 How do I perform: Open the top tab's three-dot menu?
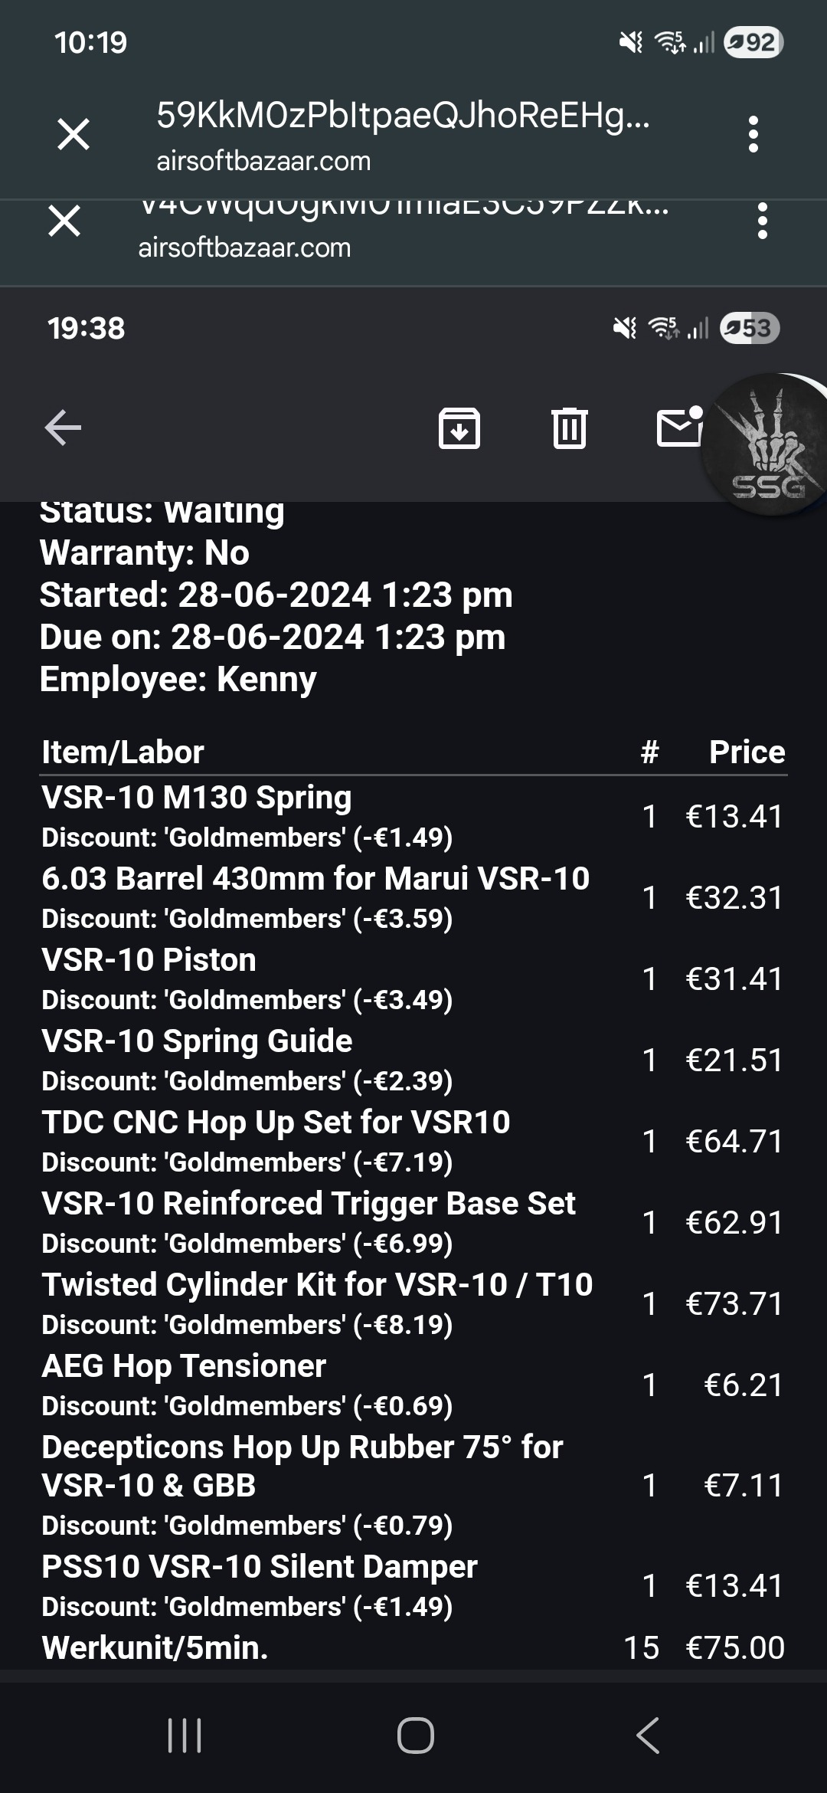click(x=753, y=134)
